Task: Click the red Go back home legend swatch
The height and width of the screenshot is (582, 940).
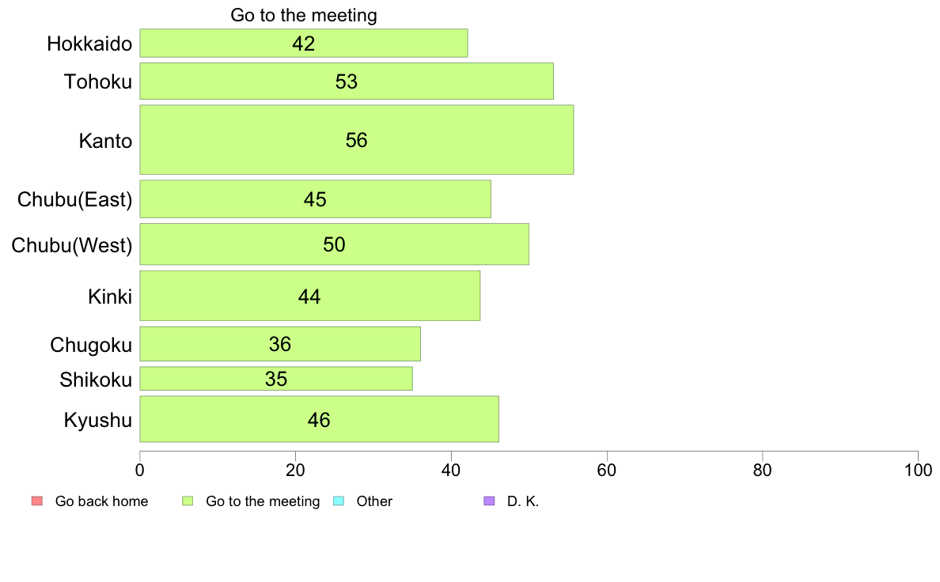Action: [x=37, y=501]
